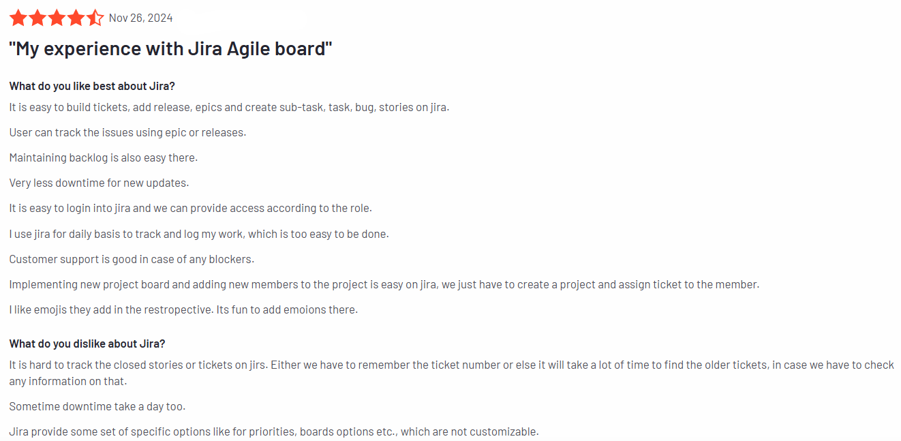Viewport: 901px width, 441px height.
Task: Select the line about tracking issues using epic
Action: (127, 132)
